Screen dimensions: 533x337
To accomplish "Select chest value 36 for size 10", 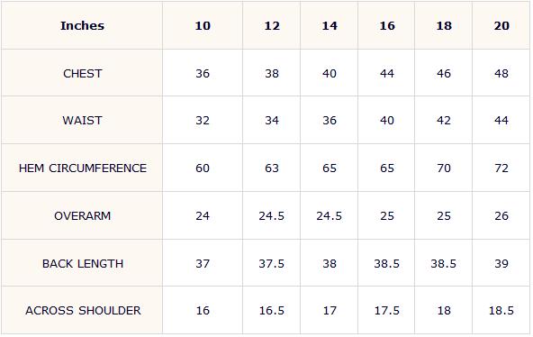I will pyautogui.click(x=203, y=74).
